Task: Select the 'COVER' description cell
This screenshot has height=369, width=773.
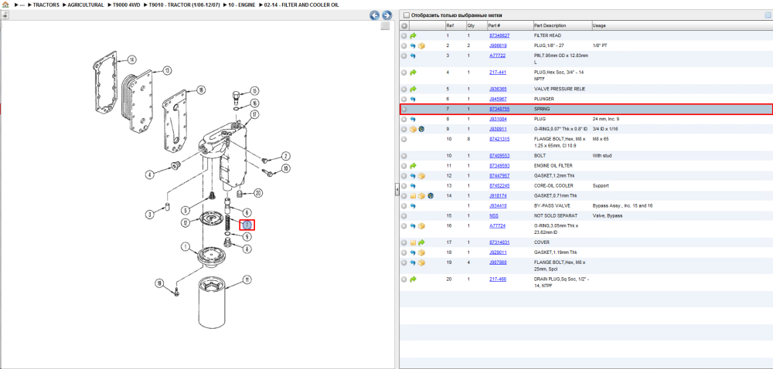Action: pyautogui.click(x=542, y=242)
